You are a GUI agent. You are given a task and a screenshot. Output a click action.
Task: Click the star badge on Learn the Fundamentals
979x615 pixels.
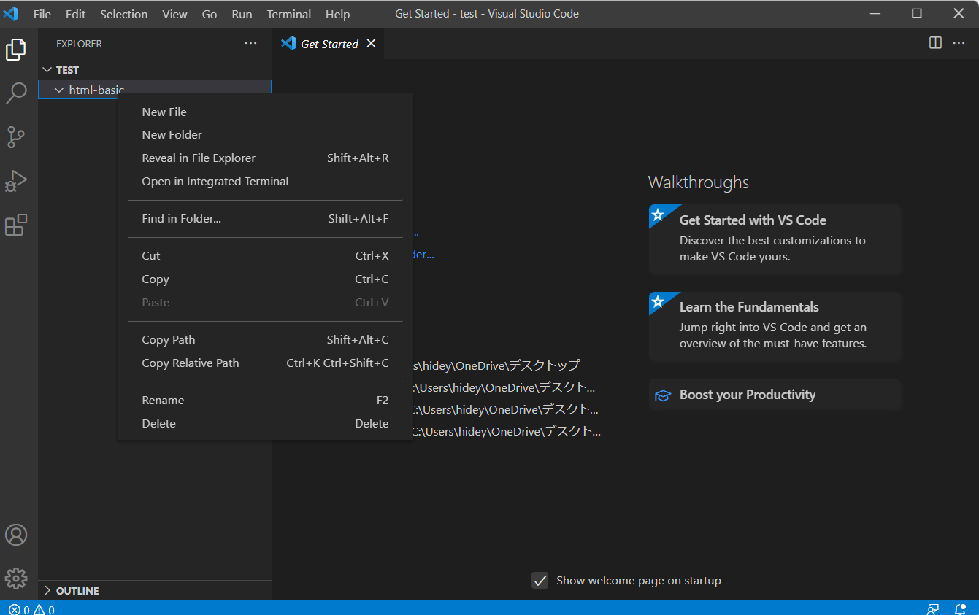[x=658, y=301]
